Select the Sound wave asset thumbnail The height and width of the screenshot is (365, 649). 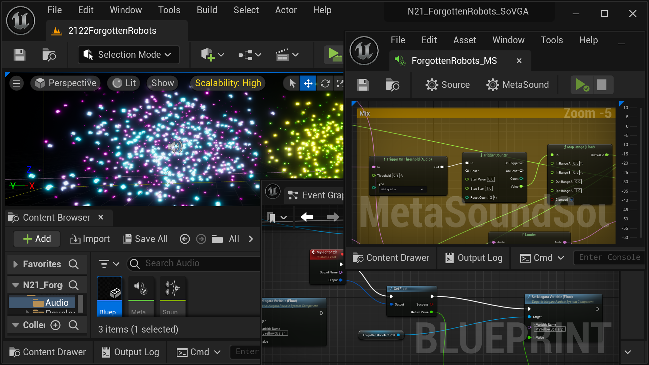click(172, 296)
